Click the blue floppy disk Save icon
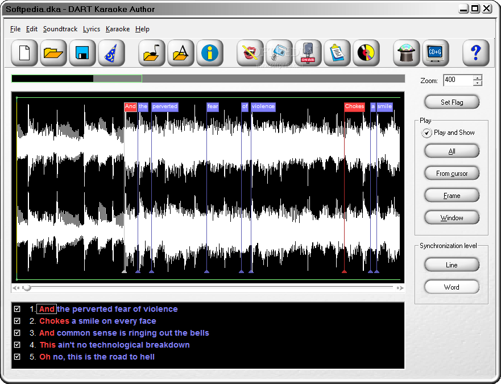This screenshot has height=384, width=501. [82, 53]
